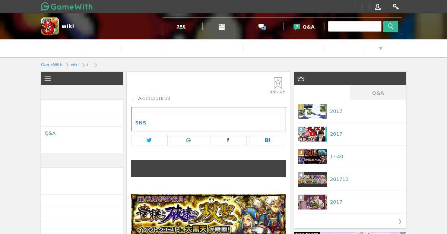447x234 pixels.
Task: Add page to favorites bookmark star
Action: point(278,85)
